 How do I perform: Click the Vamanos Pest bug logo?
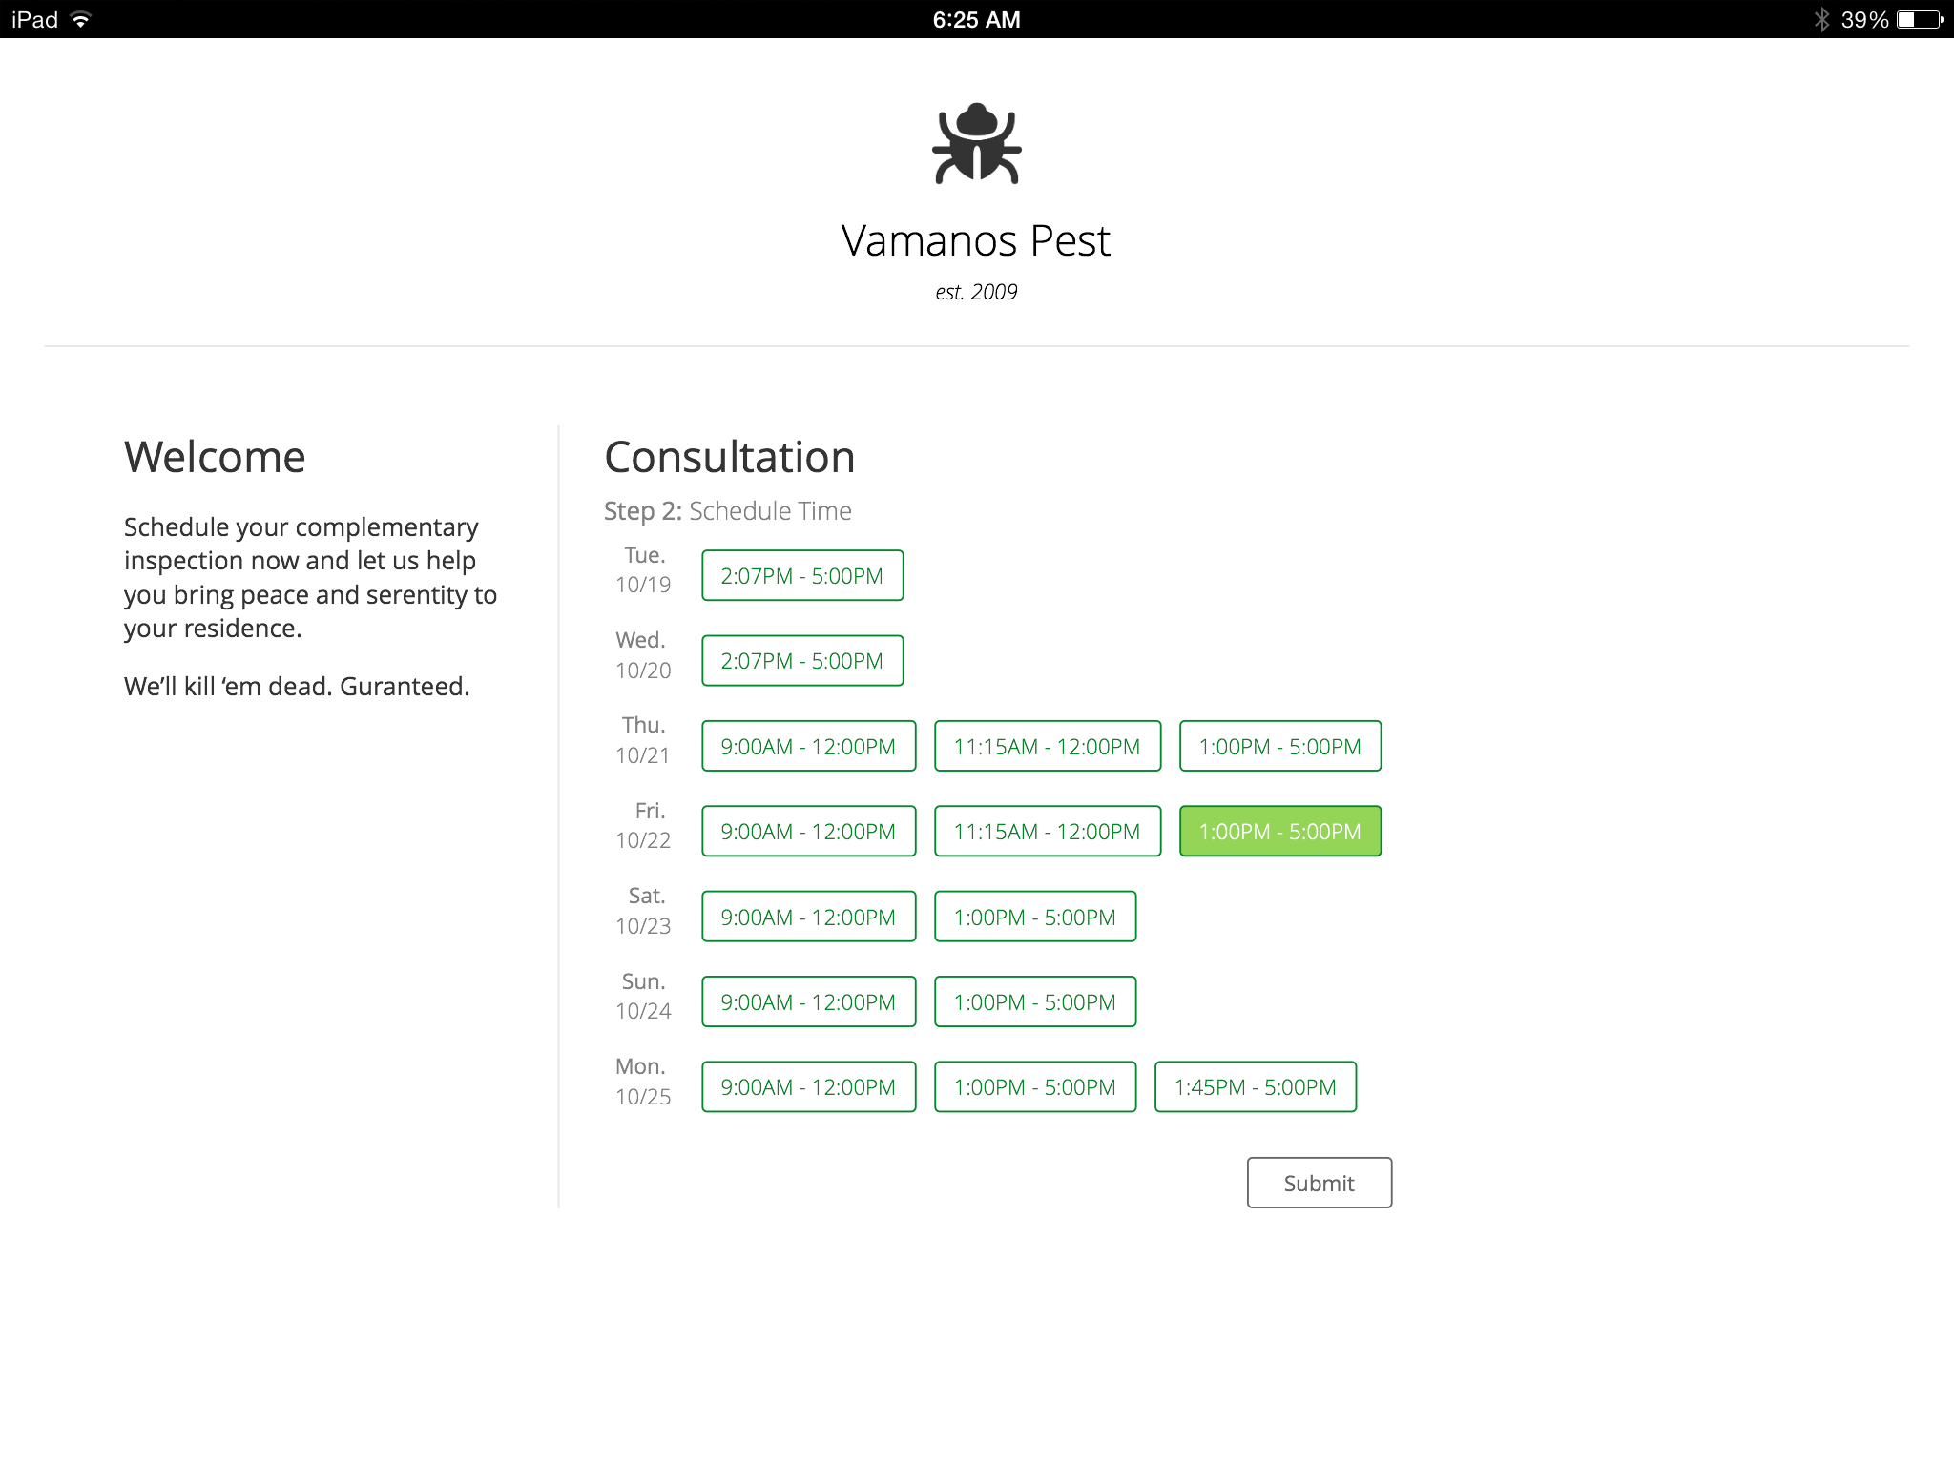pos(976,144)
